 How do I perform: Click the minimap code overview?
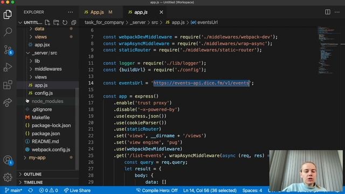pyautogui.click(x=328, y=50)
